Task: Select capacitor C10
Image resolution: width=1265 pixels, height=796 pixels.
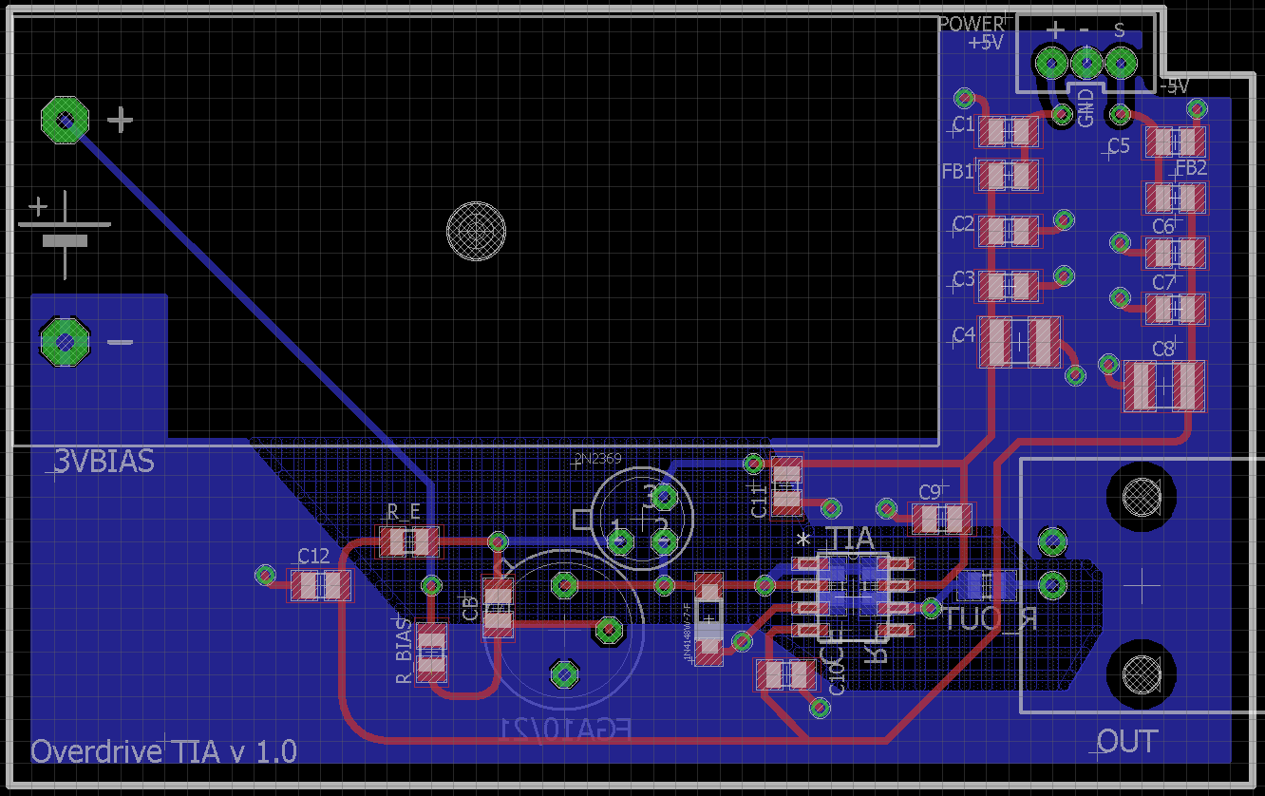Action: tap(785, 674)
